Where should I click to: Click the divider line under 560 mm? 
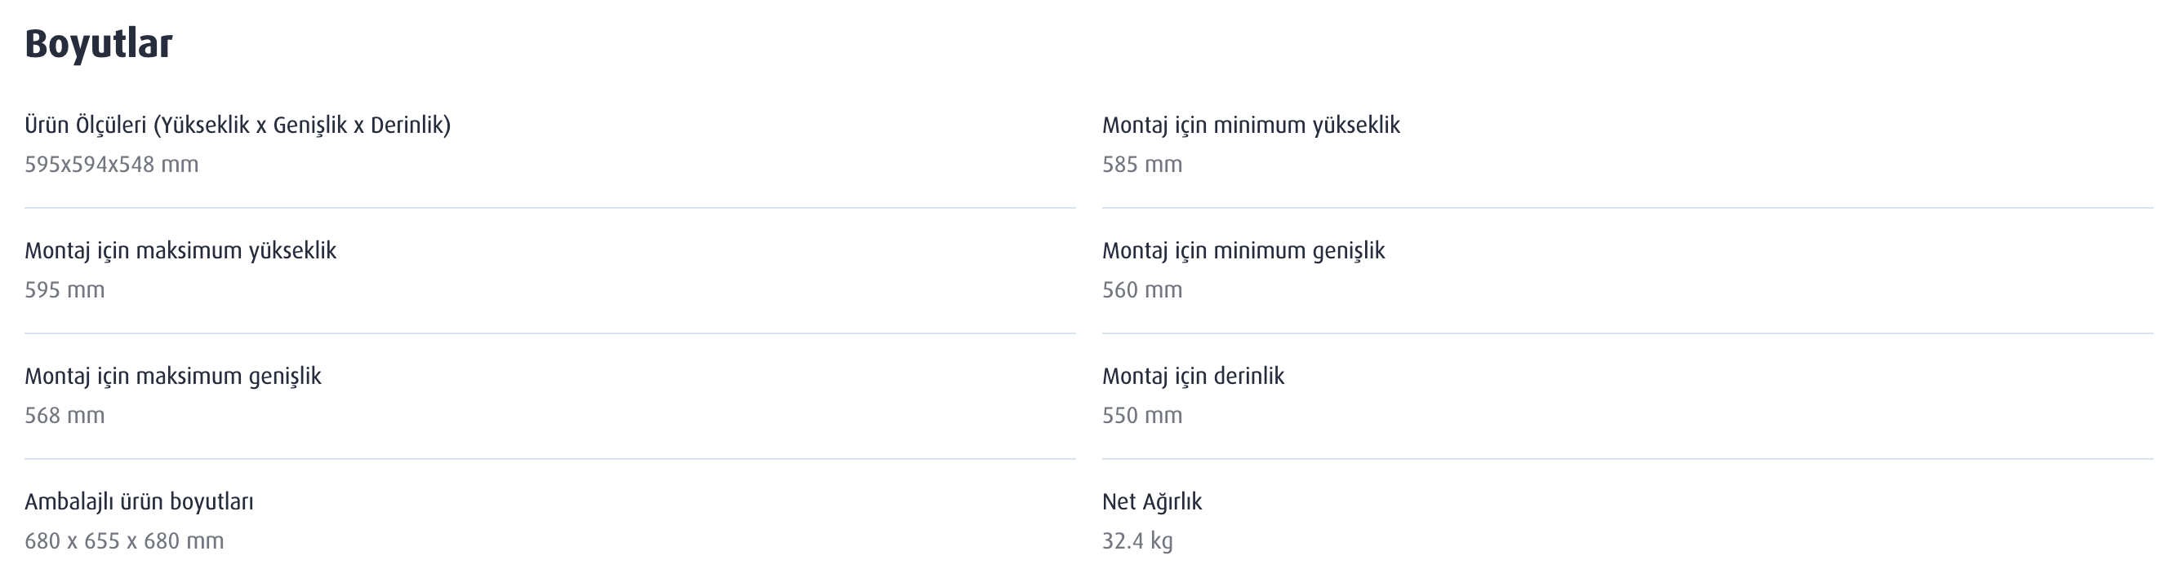(1627, 333)
